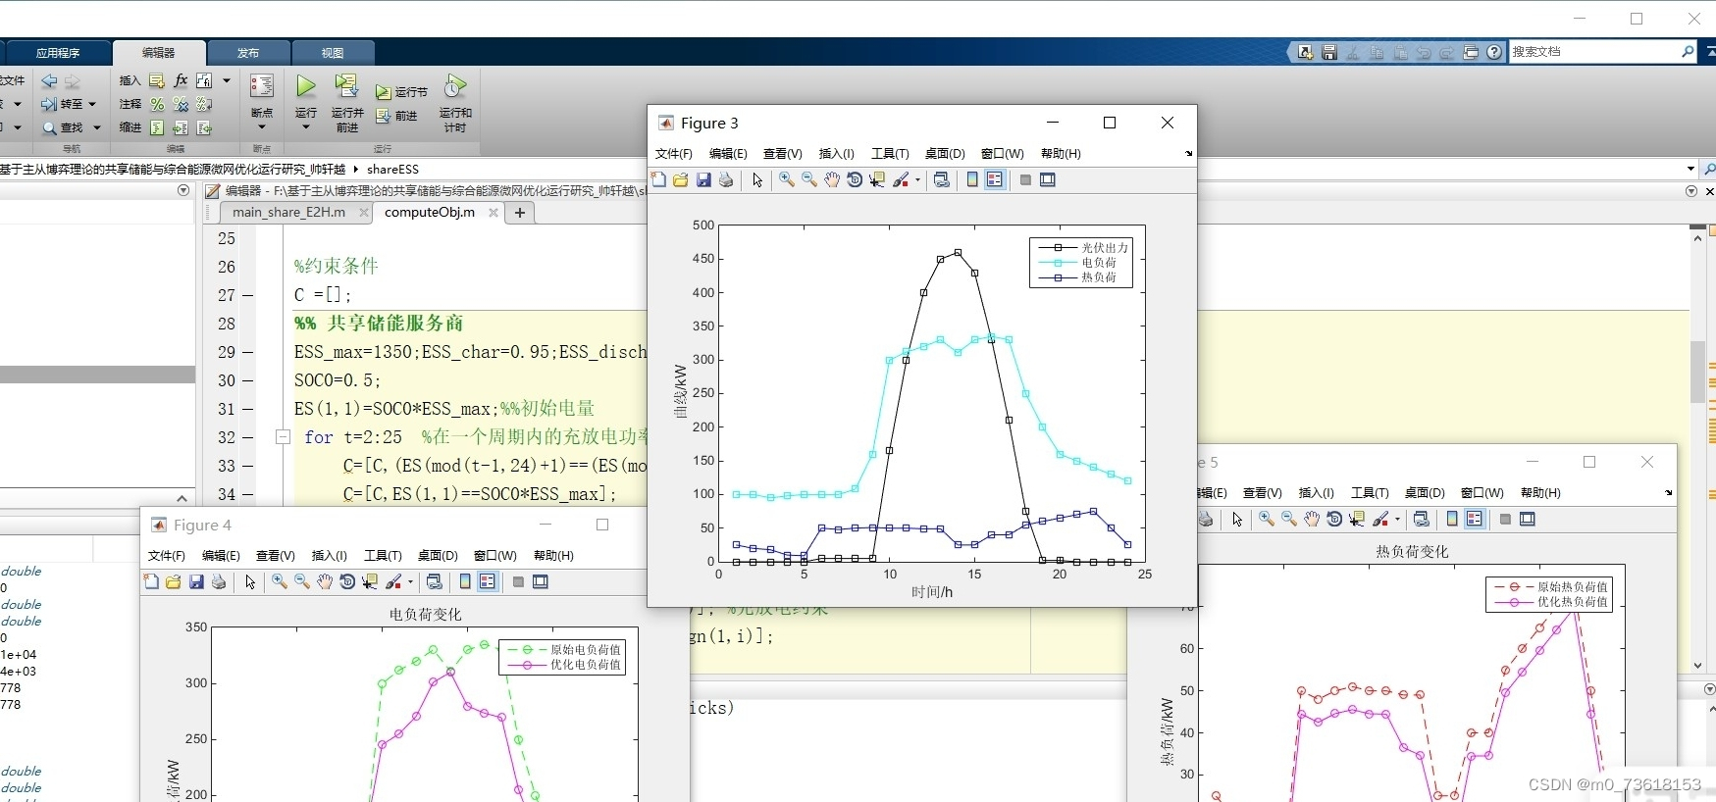Switch to the 应用程序 ribbon tab
The image size is (1716, 802).
58,53
